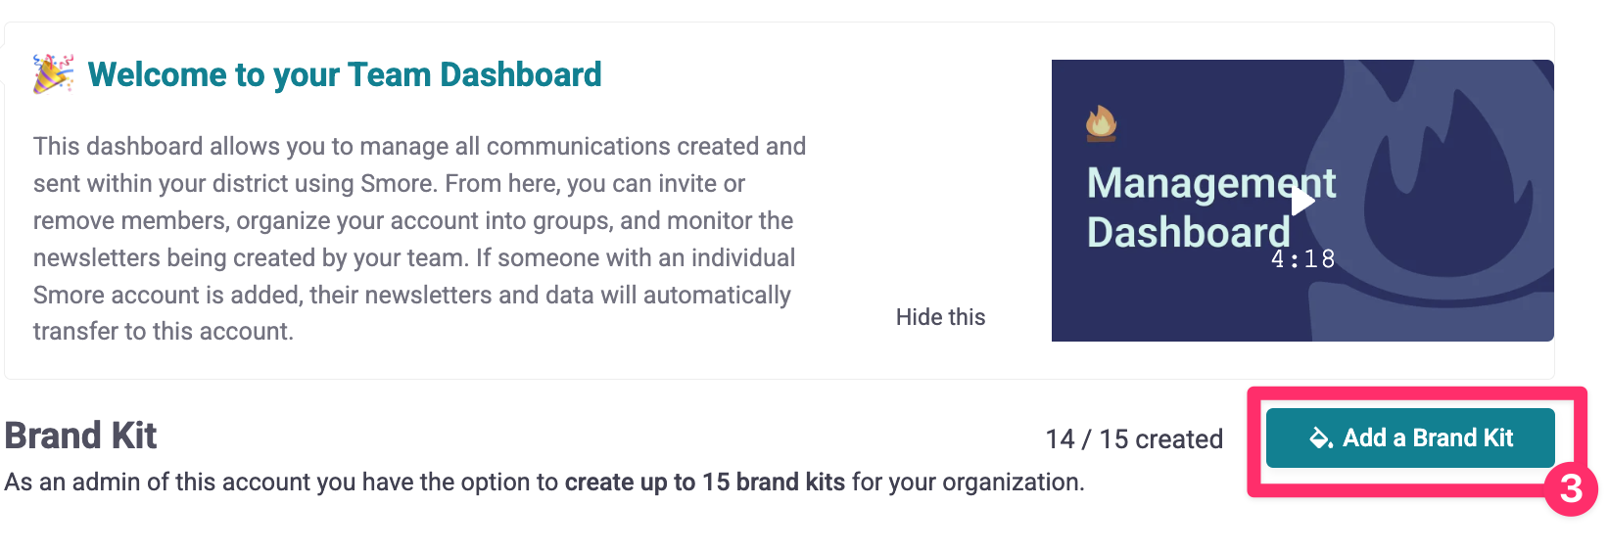Click the welcome description paragraph
Screen dimensions: 1608x552
tap(420, 239)
